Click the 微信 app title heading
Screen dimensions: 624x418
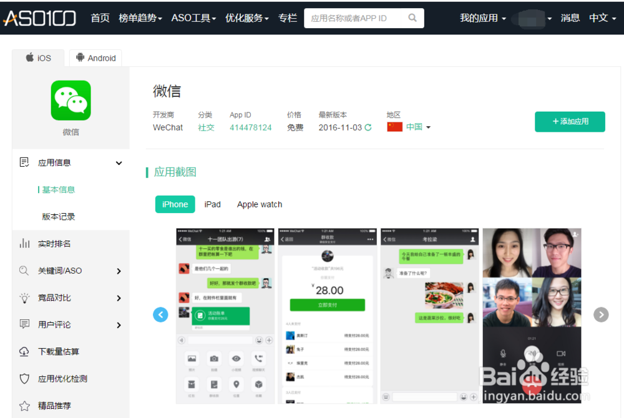click(x=167, y=91)
